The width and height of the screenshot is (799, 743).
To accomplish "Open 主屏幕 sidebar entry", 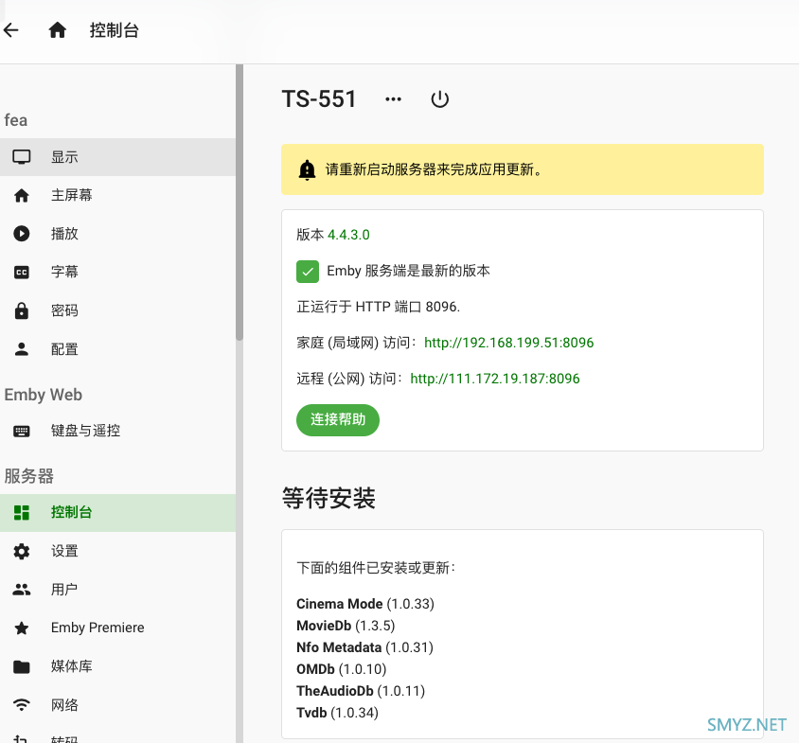I will point(117,195).
